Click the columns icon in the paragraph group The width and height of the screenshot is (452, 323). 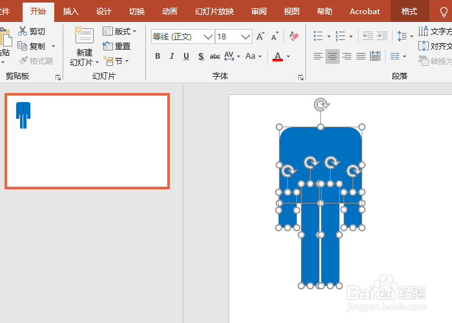coord(395,56)
